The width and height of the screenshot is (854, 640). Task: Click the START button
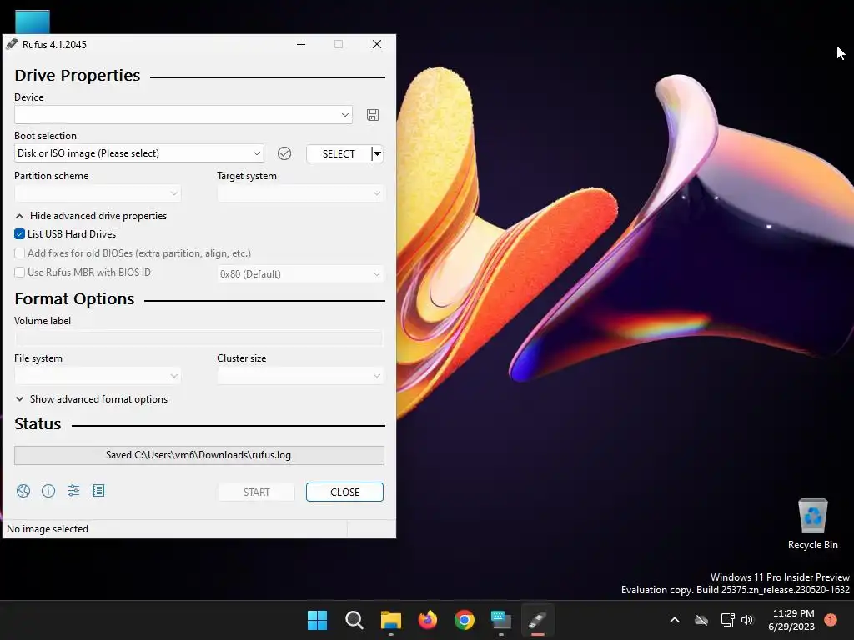click(x=256, y=492)
